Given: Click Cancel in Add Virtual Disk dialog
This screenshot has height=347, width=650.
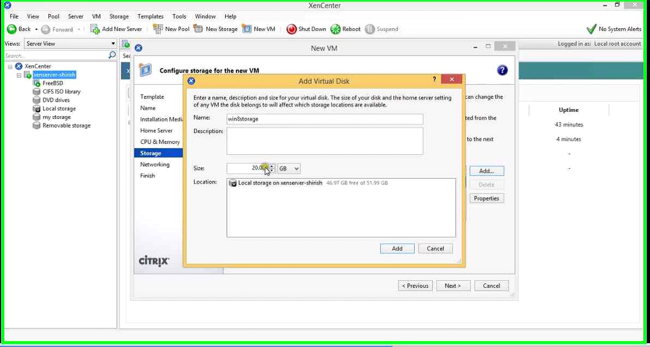Looking at the screenshot, I should click(x=435, y=249).
